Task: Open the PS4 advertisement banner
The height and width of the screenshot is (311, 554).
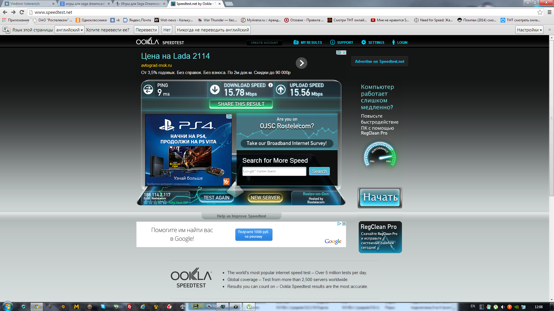Action: tap(188, 150)
